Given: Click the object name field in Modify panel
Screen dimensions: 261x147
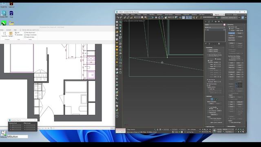Looking at the screenshot, I should pyautogui.click(x=214, y=24).
